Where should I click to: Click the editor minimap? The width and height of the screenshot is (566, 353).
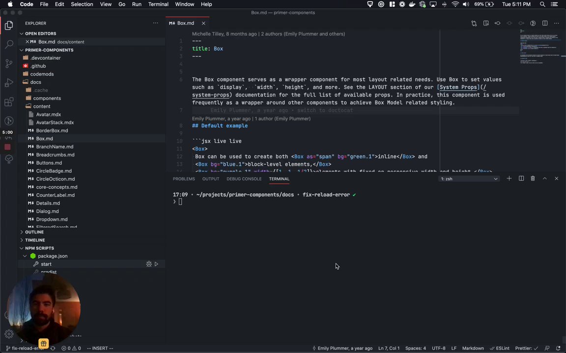(539, 47)
